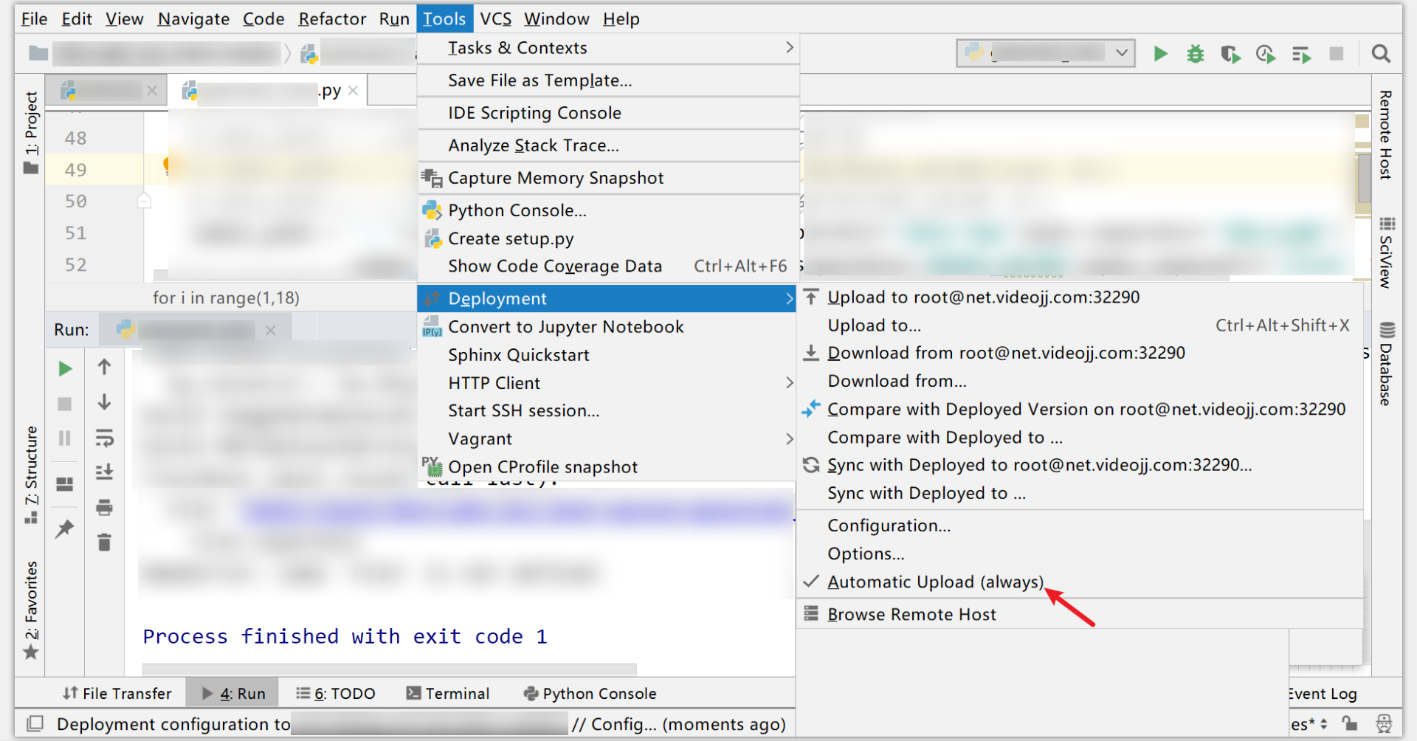
Task: Profile the current run configuration
Action: (x=1265, y=53)
